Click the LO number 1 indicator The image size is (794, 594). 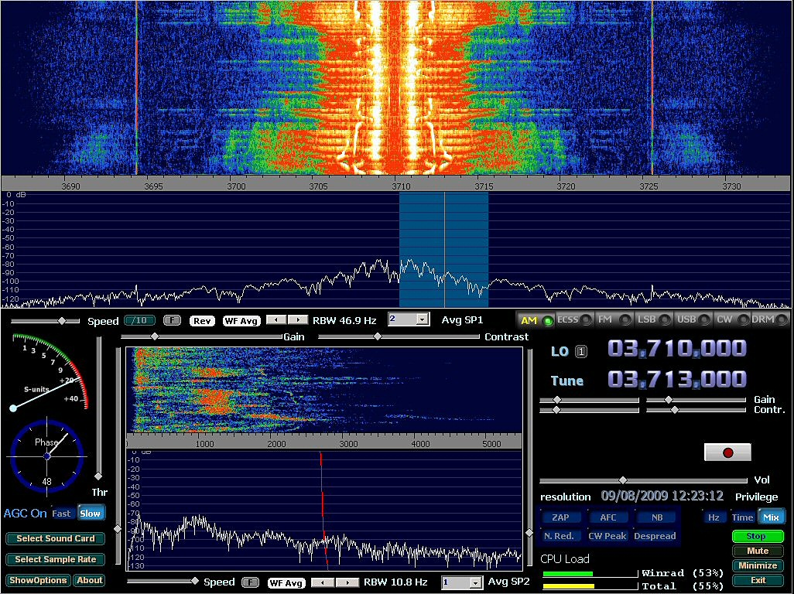click(x=582, y=351)
